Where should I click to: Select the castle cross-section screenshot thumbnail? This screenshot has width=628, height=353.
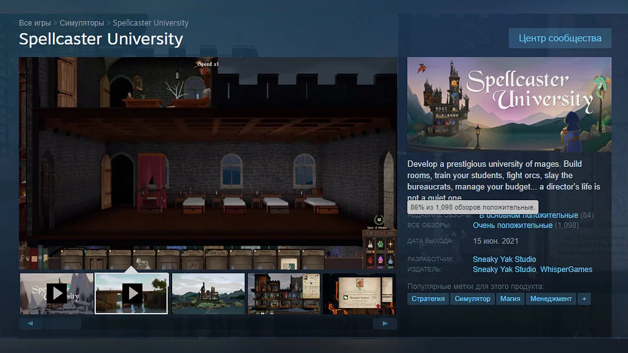pos(284,293)
